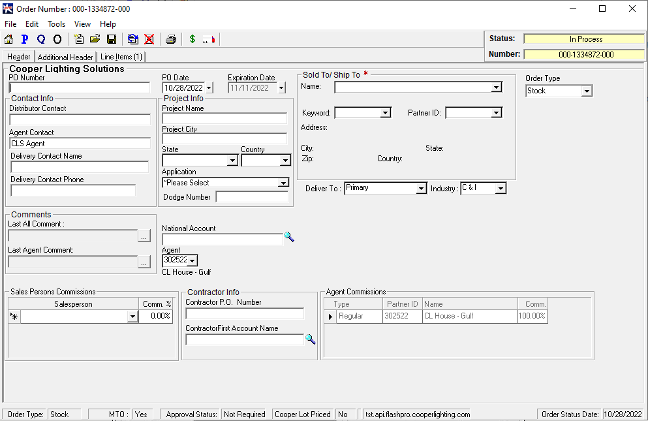Viewport: 648px width, 421px height.
Task: Click the delivery truck toolbar icon
Action: click(x=209, y=40)
